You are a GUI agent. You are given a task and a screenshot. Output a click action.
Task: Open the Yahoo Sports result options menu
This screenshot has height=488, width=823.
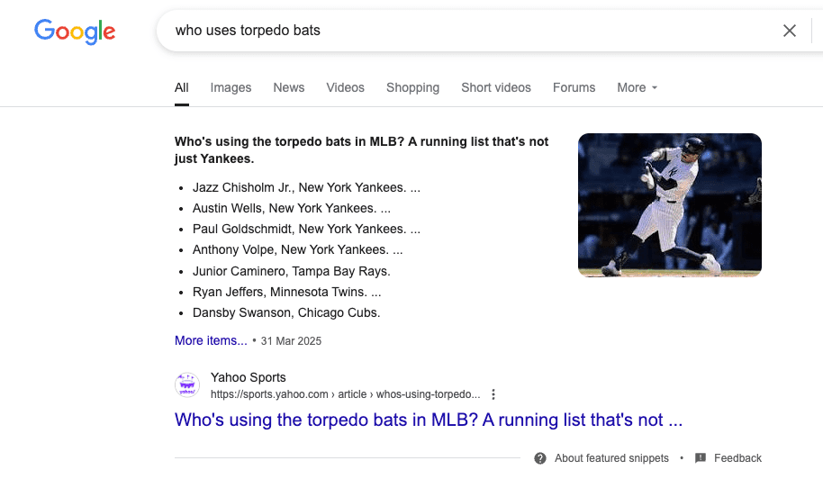tap(493, 394)
